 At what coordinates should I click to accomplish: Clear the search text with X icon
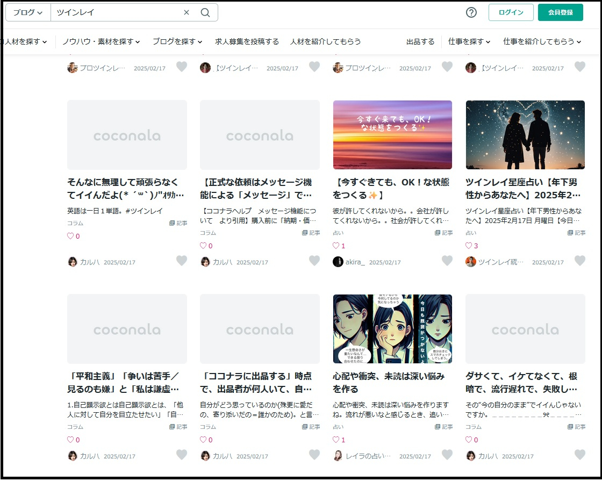click(x=187, y=13)
